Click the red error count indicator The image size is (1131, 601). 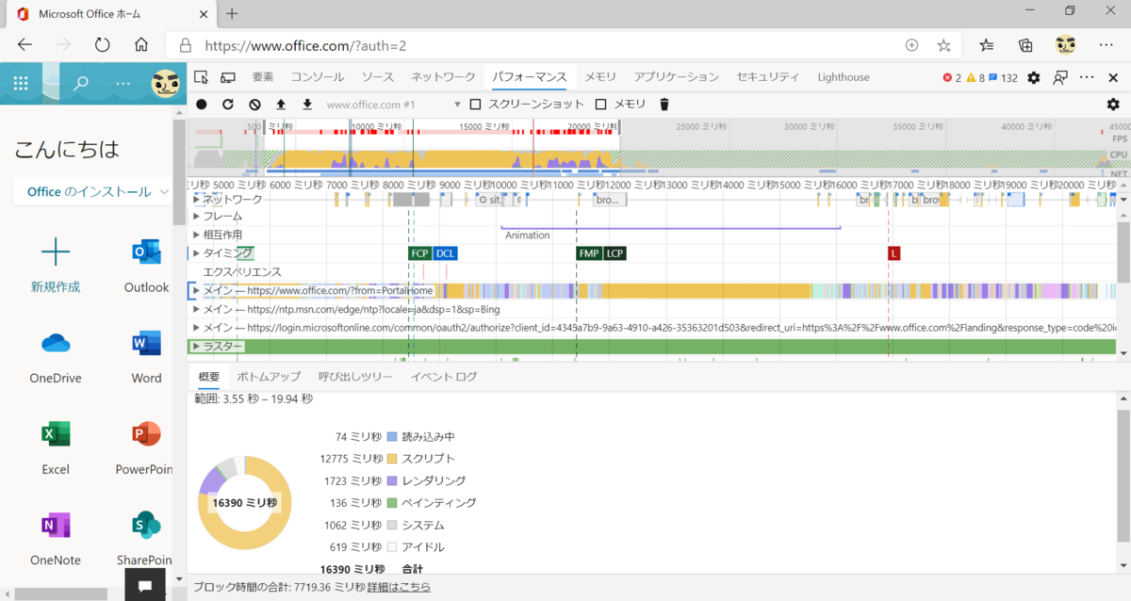pos(952,78)
